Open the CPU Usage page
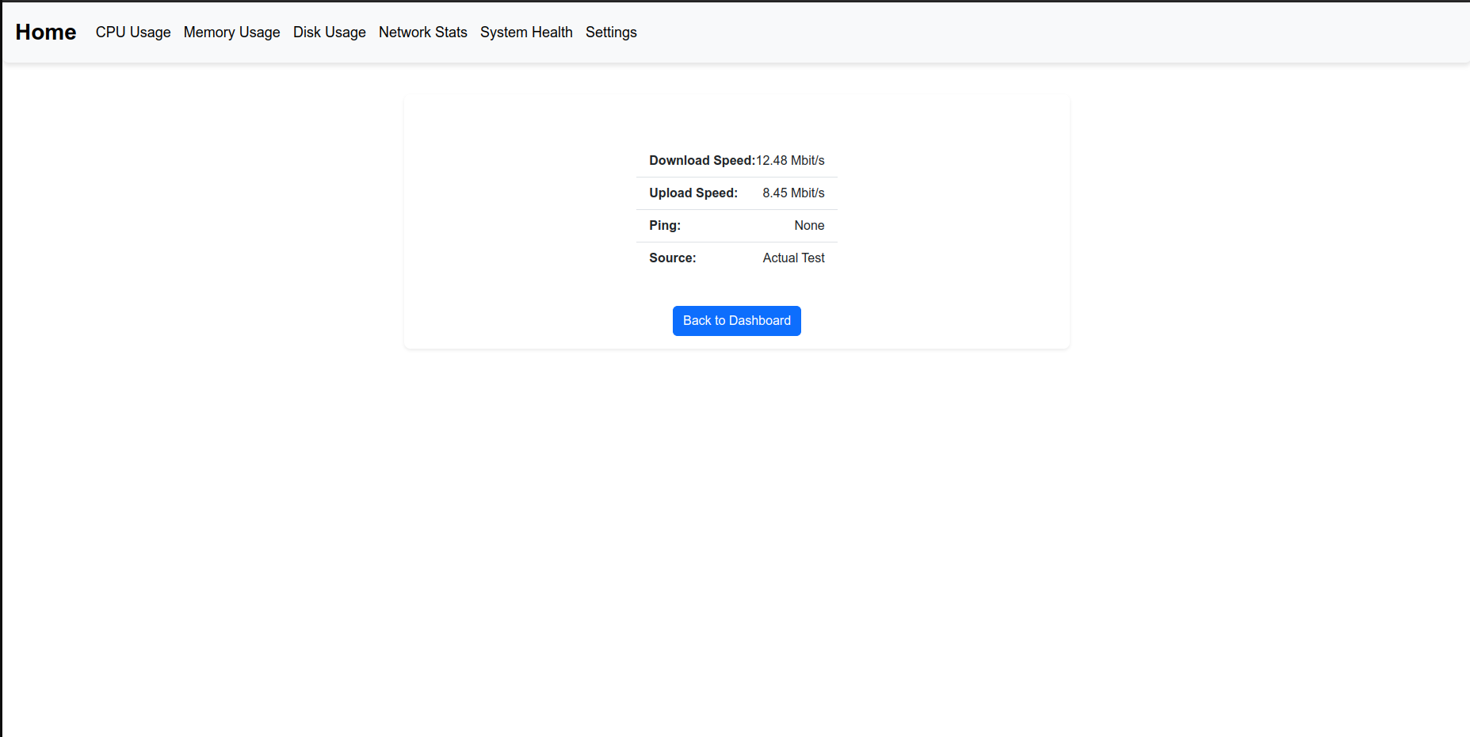This screenshot has width=1470, height=737. coord(133,32)
